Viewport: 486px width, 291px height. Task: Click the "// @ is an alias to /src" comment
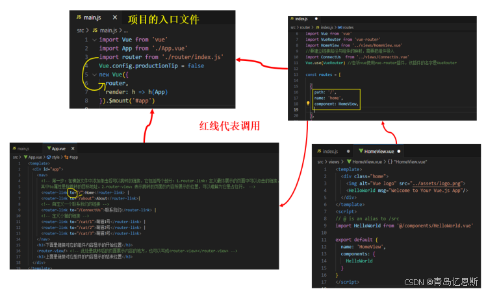coord(367,218)
